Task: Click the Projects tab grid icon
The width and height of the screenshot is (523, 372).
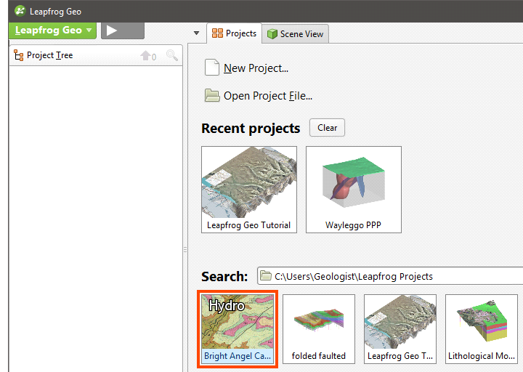Action: click(x=217, y=33)
